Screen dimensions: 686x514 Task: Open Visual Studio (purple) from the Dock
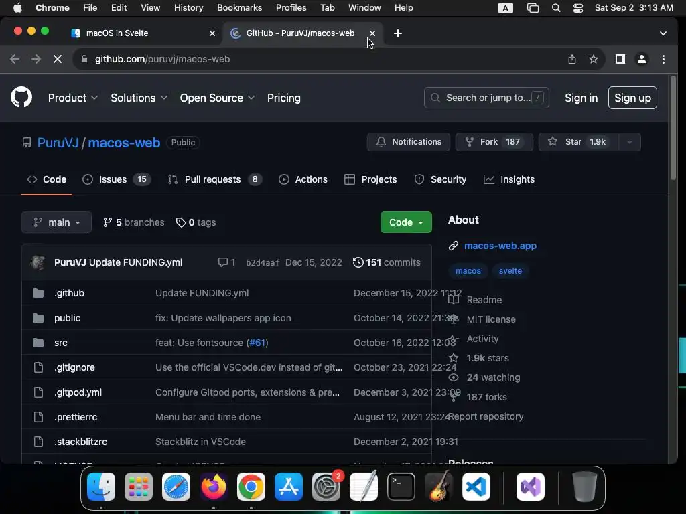pos(531,487)
